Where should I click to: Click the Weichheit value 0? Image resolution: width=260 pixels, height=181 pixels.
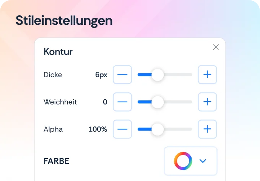105,102
